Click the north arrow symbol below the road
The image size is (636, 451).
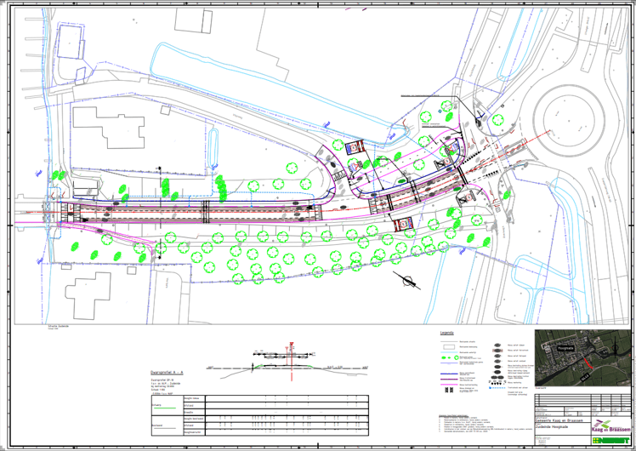pos(407,280)
